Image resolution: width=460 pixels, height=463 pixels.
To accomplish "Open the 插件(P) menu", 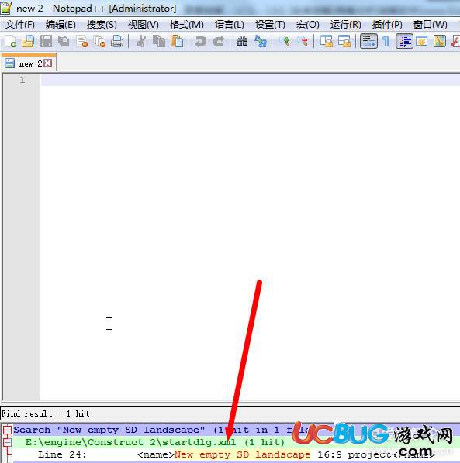I will click(x=387, y=25).
